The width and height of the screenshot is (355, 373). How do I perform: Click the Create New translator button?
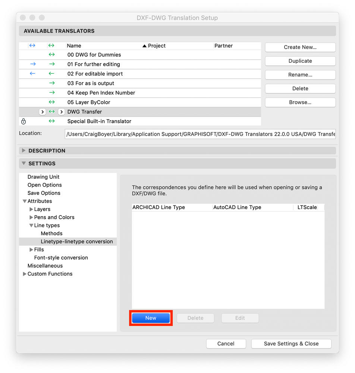[x=300, y=47]
